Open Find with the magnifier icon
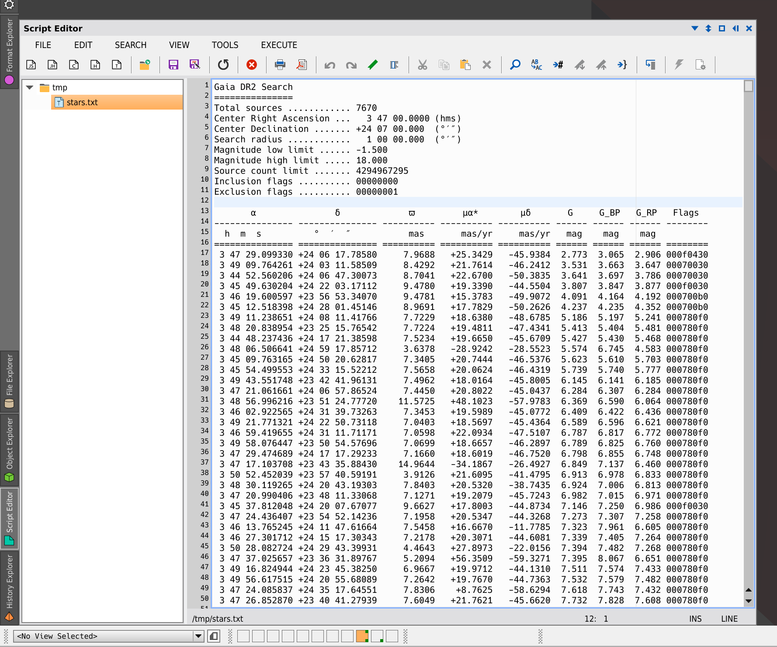The width and height of the screenshot is (777, 647). (x=515, y=65)
